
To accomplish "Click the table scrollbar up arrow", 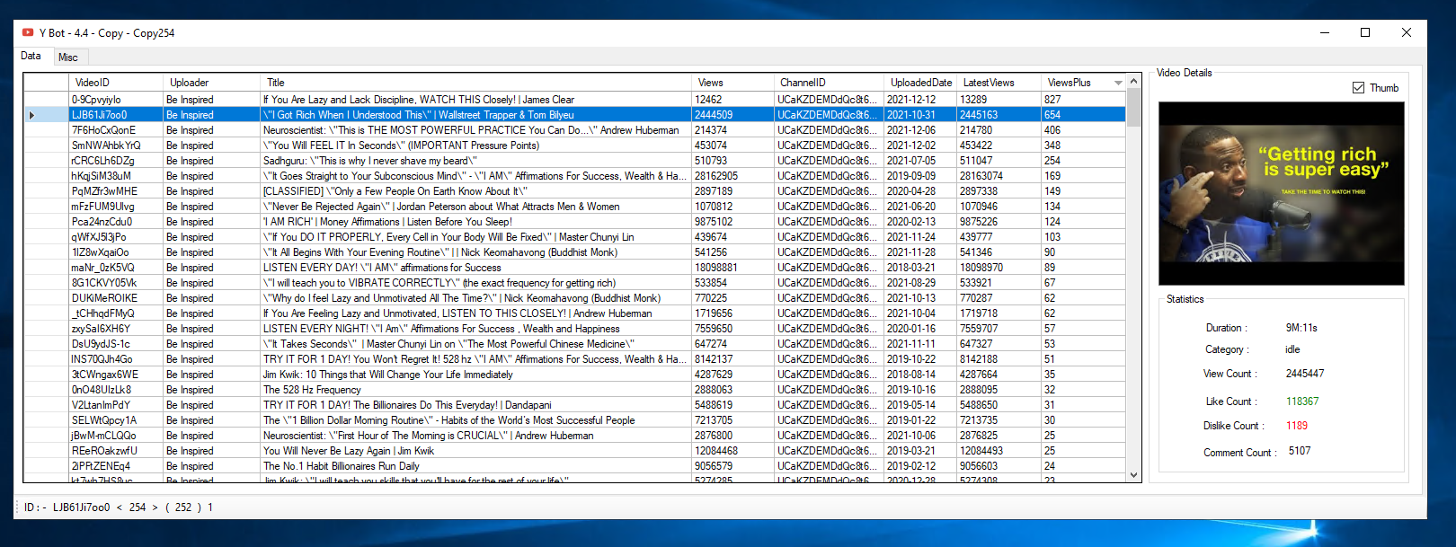I will click(x=1133, y=82).
